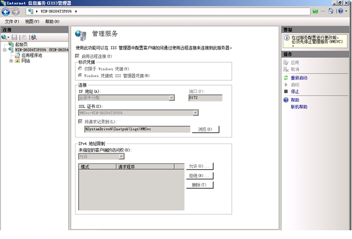The height and width of the screenshot is (239, 352).
Task: Open the SSL 证书 dropdown
Action: (x=196, y=112)
